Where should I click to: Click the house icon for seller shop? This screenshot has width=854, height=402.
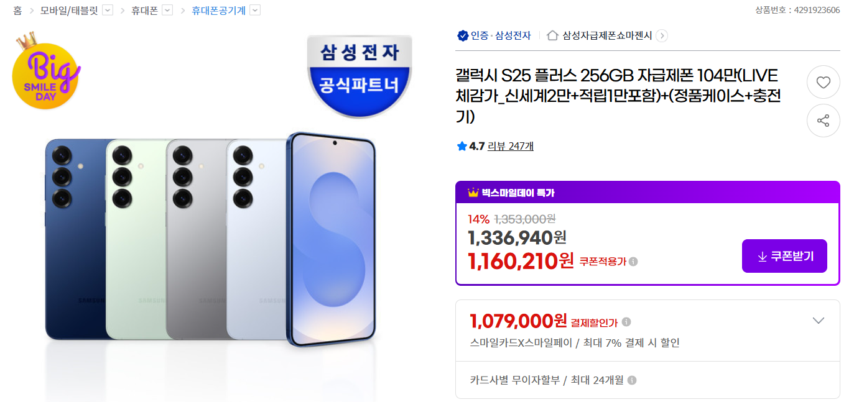552,35
